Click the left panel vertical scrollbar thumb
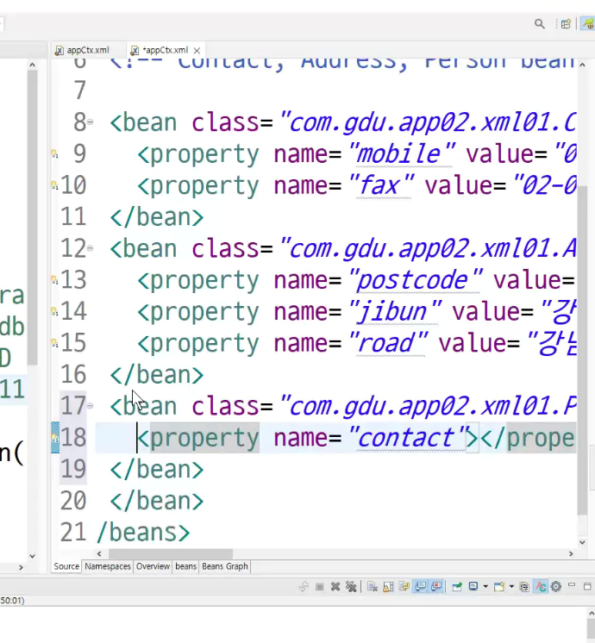The height and width of the screenshot is (643, 595). pos(33,217)
